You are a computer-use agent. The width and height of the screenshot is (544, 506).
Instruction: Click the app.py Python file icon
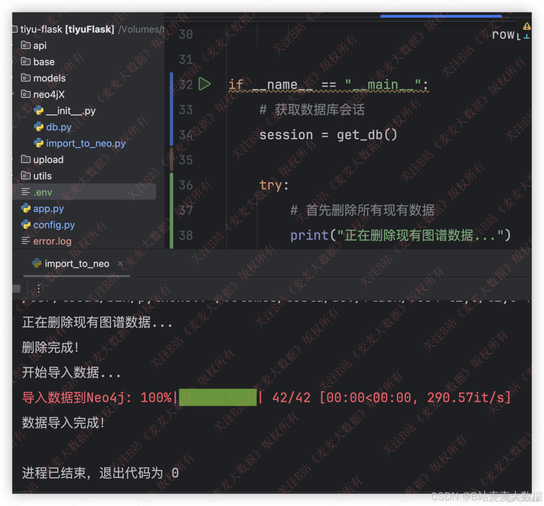pyautogui.click(x=26, y=208)
